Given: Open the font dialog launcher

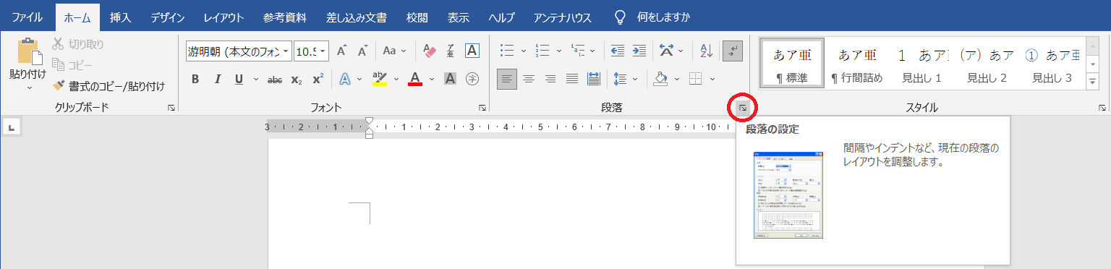Looking at the screenshot, I should click(482, 108).
